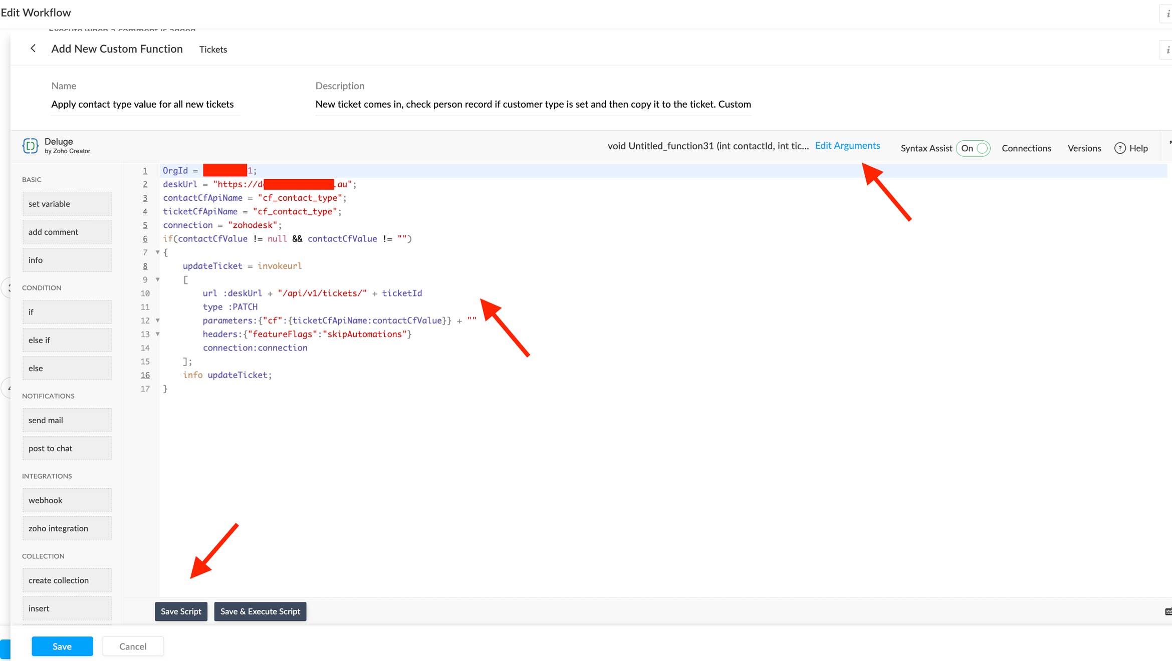The width and height of the screenshot is (1172, 661).
Task: Click the function Name input field
Action: [x=145, y=105]
